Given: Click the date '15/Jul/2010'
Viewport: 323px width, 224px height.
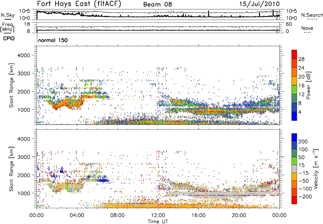Looking at the screenshot, I should click(x=260, y=4).
